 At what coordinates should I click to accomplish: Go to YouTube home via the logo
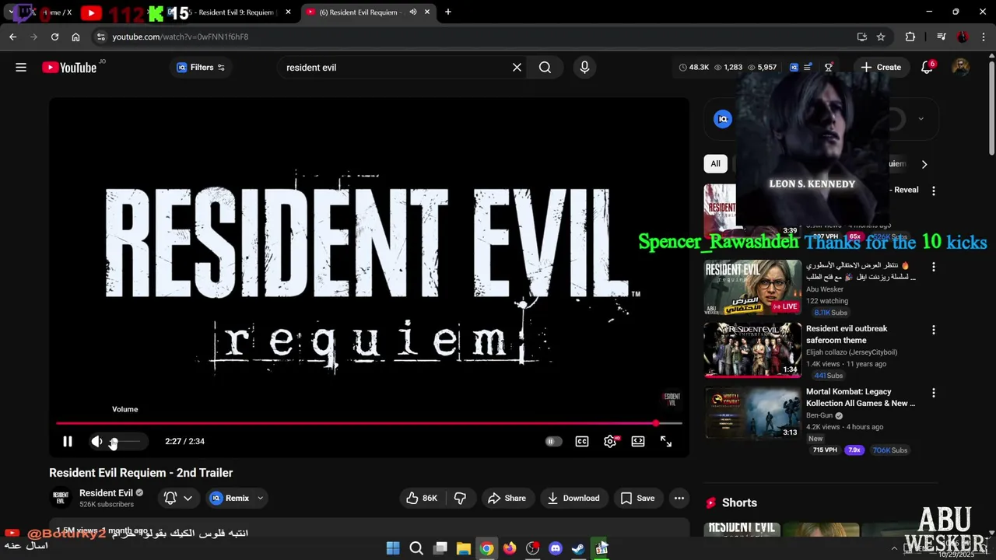coord(69,68)
